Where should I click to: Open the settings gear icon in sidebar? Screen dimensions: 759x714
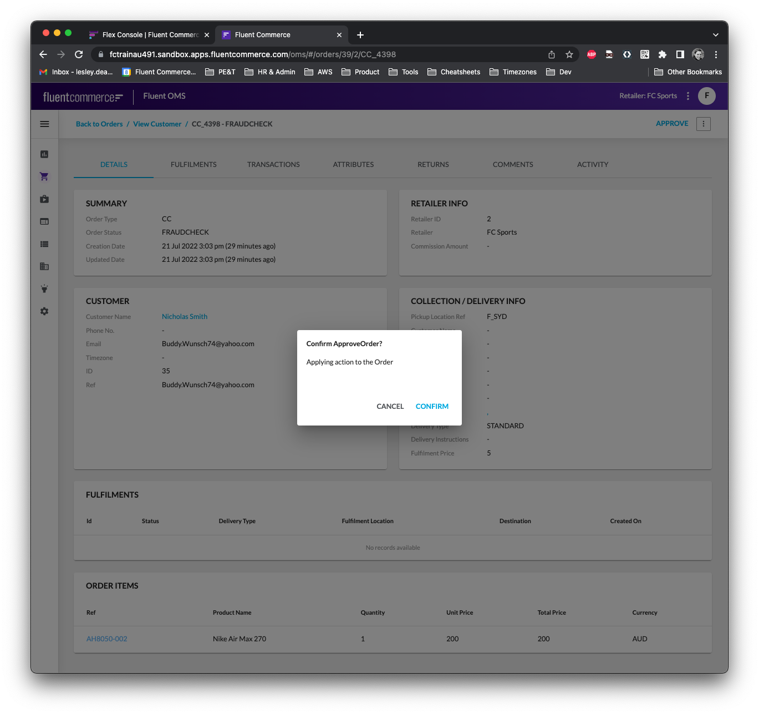[44, 311]
